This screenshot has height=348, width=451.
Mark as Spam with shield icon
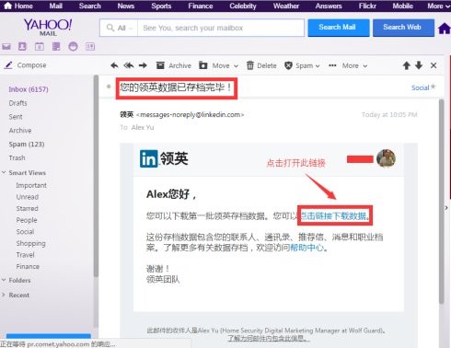(x=288, y=65)
